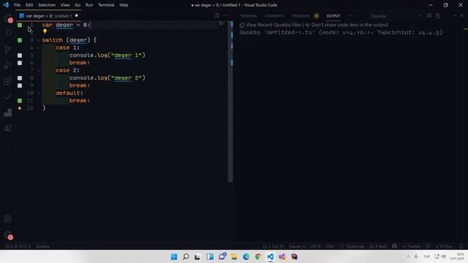Switch to the TERMINAL panel tab
468x263 pixels.
point(249,16)
